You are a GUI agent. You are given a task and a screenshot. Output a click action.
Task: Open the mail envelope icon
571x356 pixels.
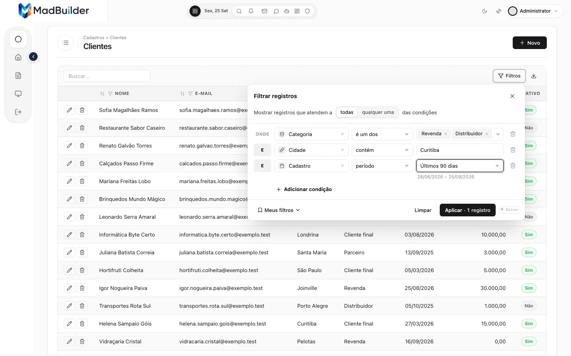click(264, 11)
